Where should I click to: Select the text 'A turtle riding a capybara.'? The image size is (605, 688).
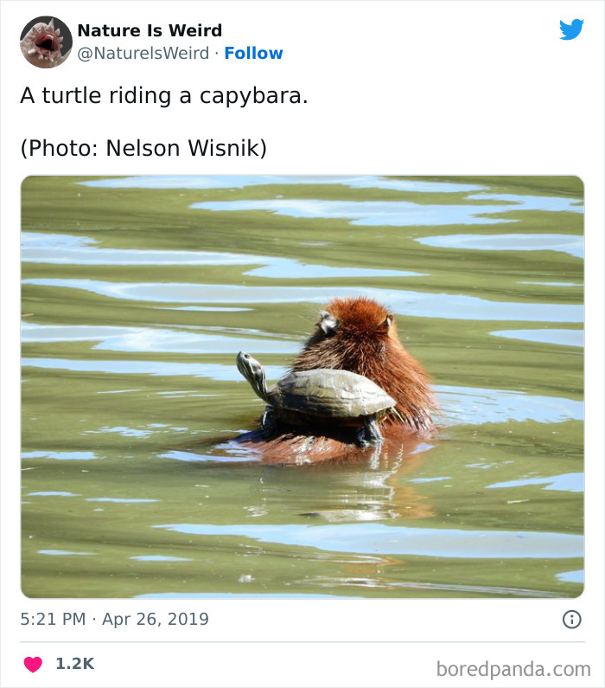[164, 95]
